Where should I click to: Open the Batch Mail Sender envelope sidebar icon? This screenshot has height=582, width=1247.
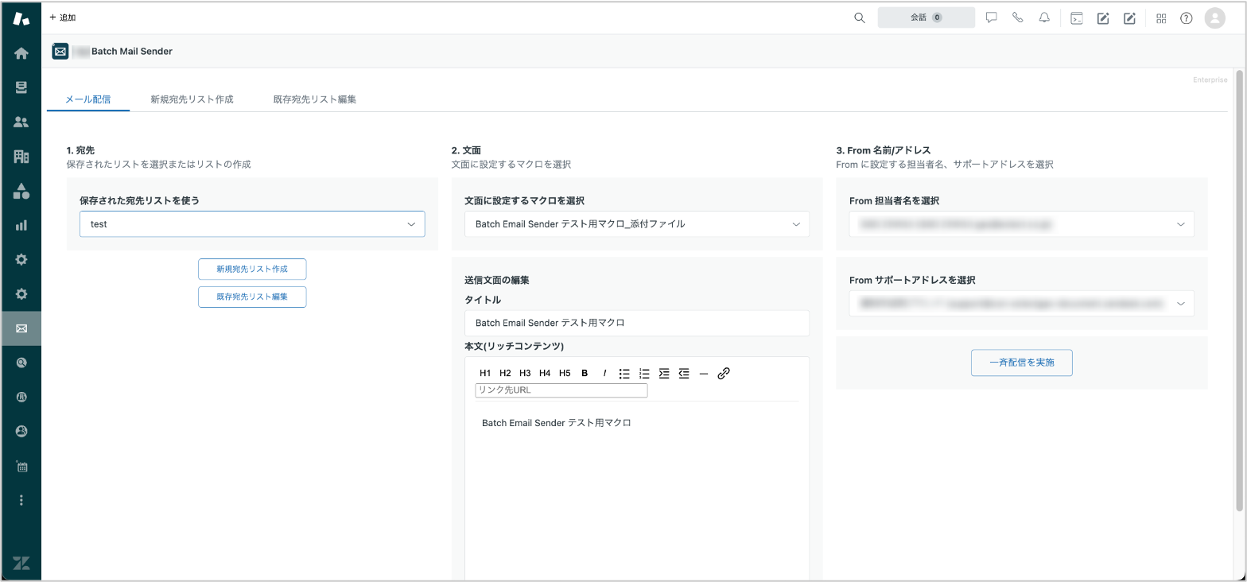click(21, 328)
